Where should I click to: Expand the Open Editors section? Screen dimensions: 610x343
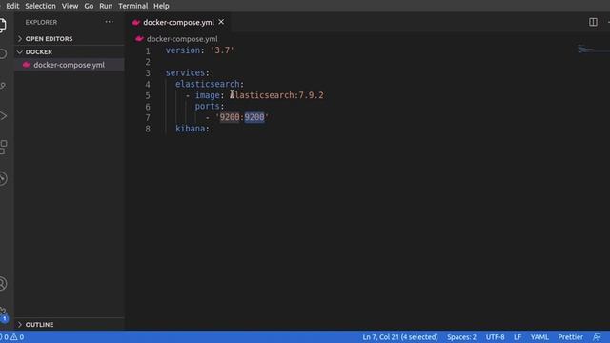[x=70, y=39]
